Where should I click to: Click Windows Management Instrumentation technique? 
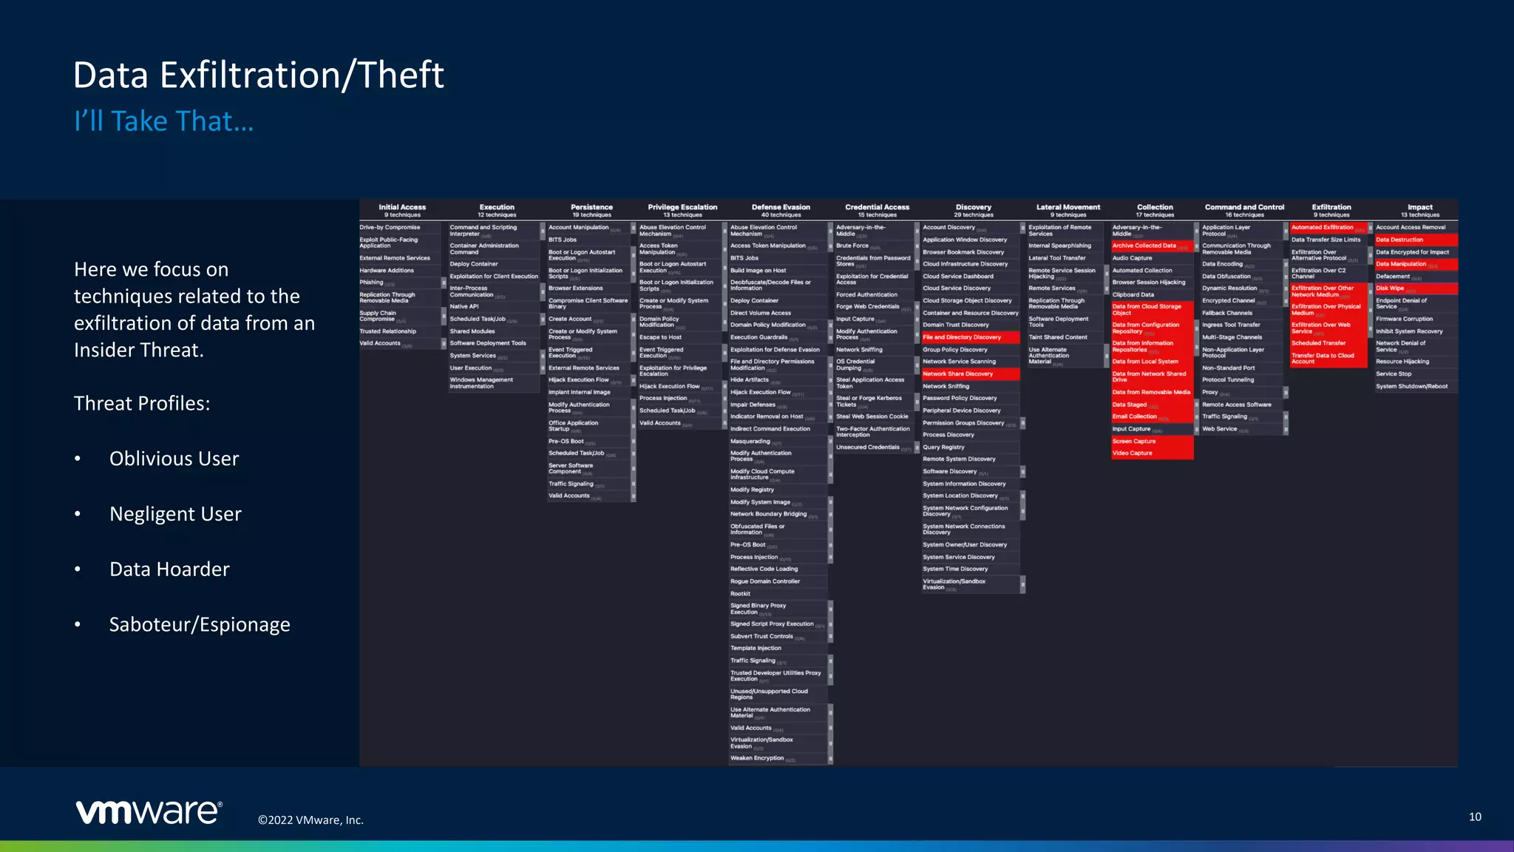click(x=494, y=383)
